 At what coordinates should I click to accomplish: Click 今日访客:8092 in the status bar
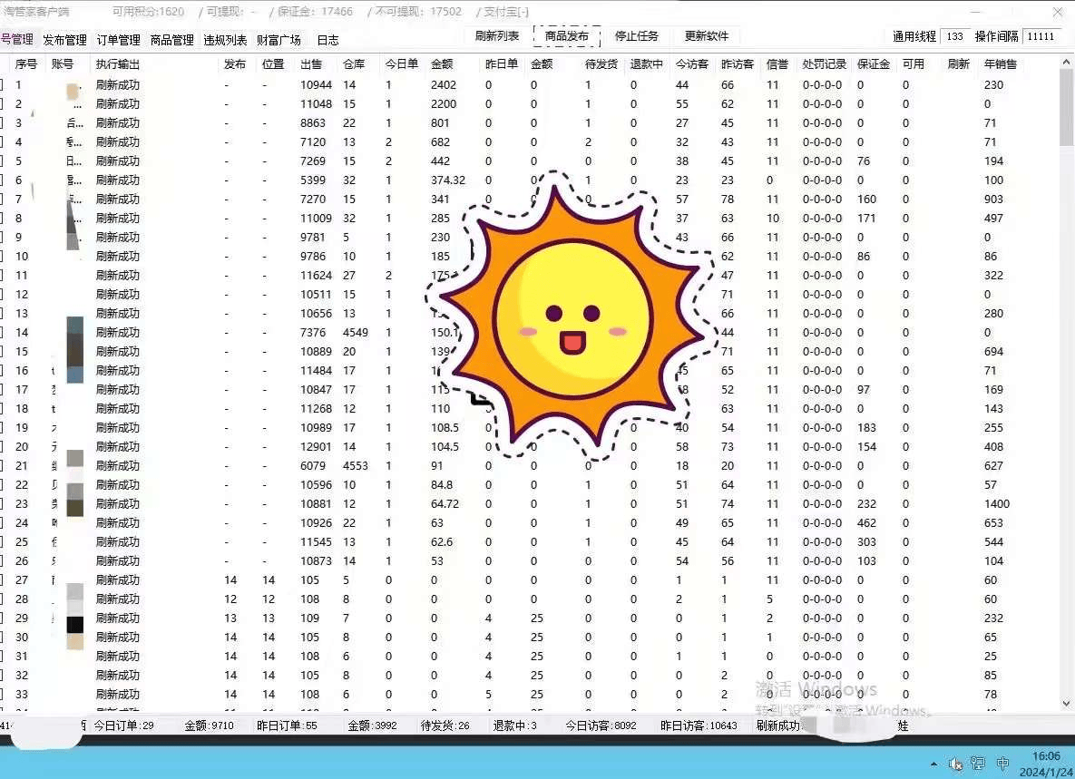(x=601, y=725)
